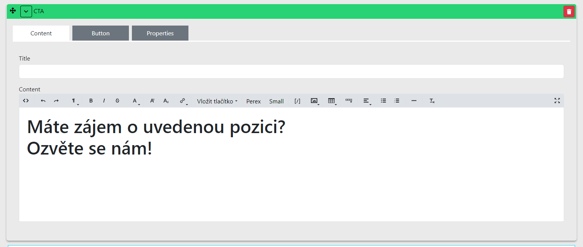The width and height of the screenshot is (583, 247).
Task: Enter fullscreen editor mode
Action: (x=557, y=101)
